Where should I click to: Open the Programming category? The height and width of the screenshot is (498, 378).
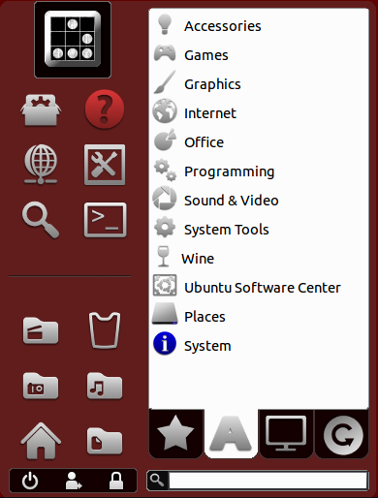pyautogui.click(x=259, y=171)
